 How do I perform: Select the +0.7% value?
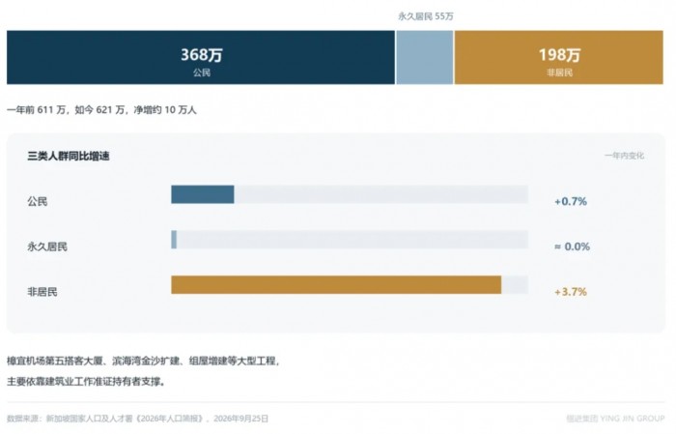coord(571,201)
